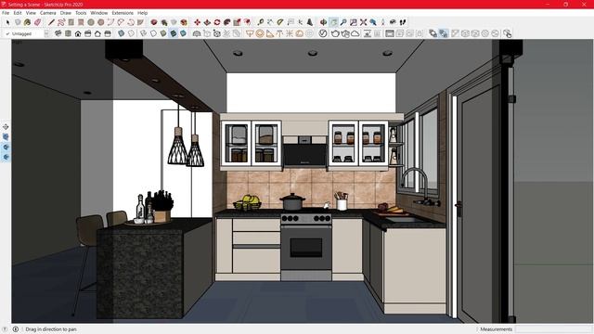Select the Position Camera tool
Screen dimensions: 594x334
point(383,22)
